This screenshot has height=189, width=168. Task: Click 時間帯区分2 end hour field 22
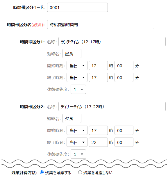[x=98, y=142]
